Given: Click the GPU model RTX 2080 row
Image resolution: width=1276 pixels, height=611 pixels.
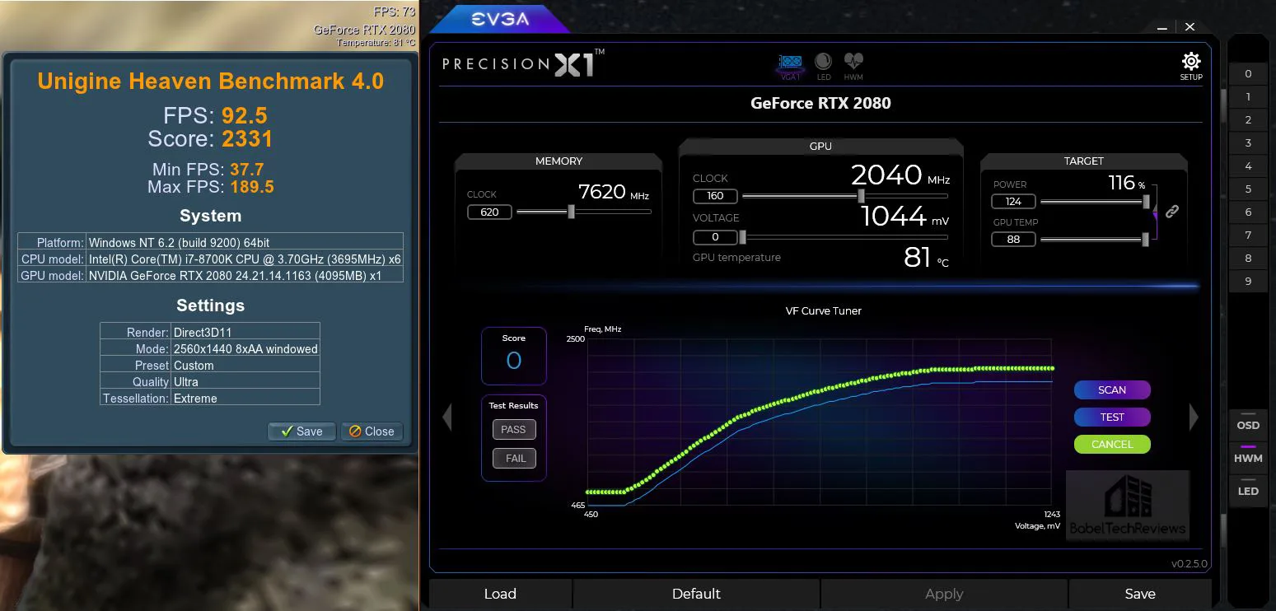Looking at the screenshot, I should (211, 275).
